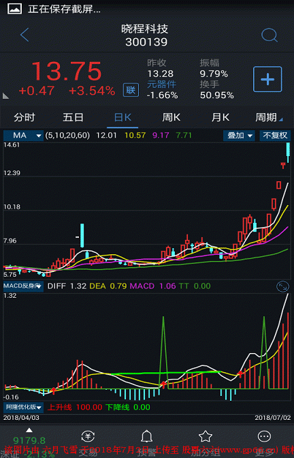Open the 周期 period dropdown
The image size is (294, 458).
(268, 117)
